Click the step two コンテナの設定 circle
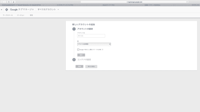 tap(74, 60)
